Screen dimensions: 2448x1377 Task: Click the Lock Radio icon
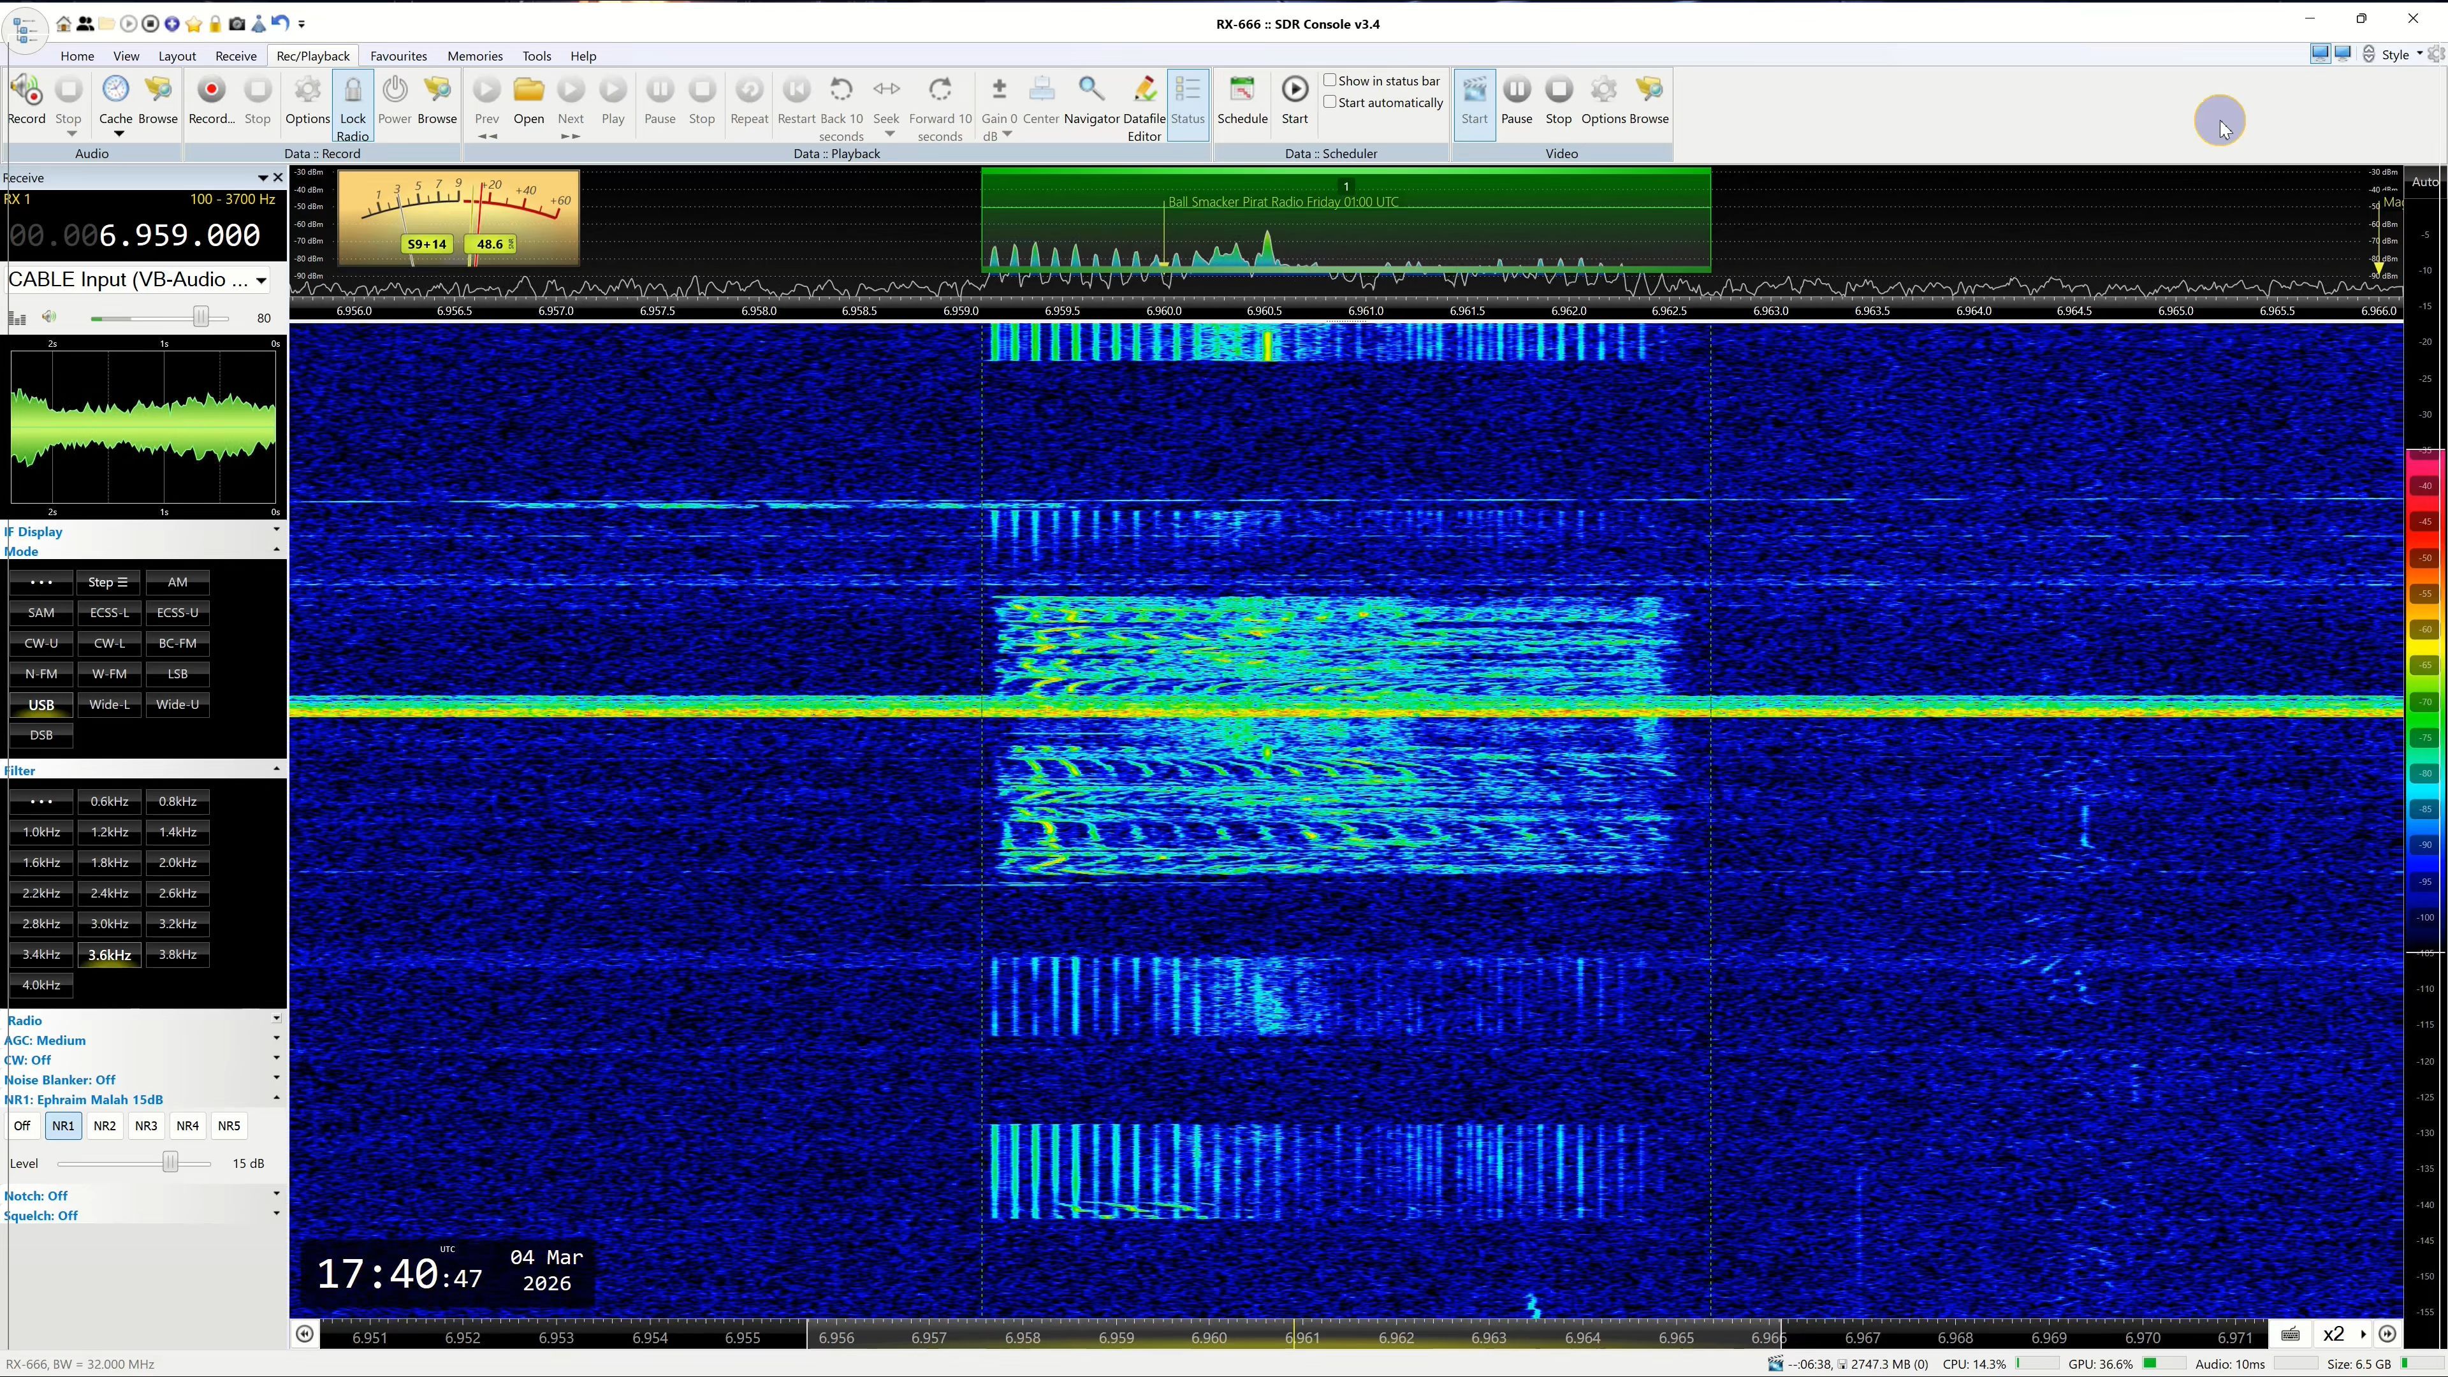coord(353,91)
